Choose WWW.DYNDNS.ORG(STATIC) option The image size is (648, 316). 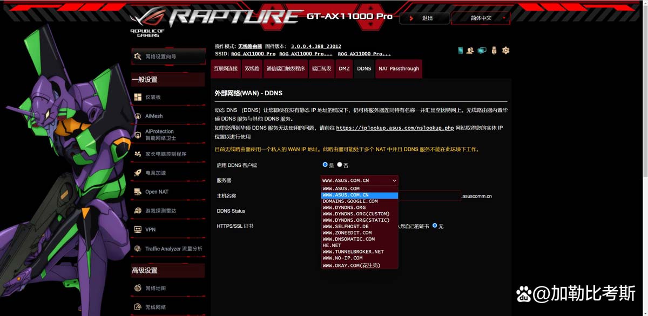[x=360, y=220]
